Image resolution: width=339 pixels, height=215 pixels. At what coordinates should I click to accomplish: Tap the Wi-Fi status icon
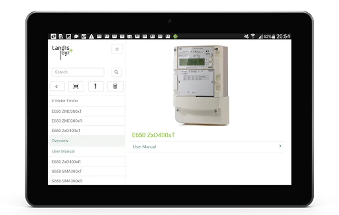pyautogui.click(x=253, y=36)
